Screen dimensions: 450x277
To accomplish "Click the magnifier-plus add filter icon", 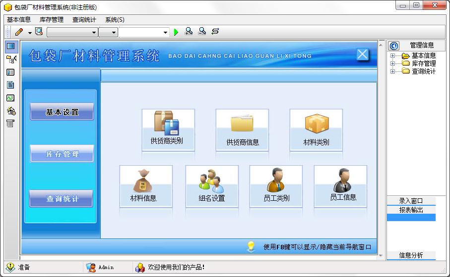I will [189, 31].
